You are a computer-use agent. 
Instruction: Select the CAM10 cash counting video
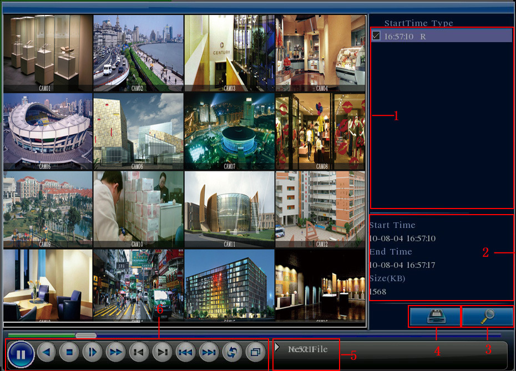pos(138,209)
